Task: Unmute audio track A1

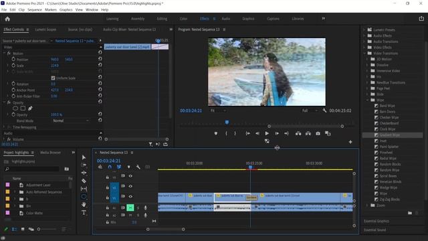Action: [130, 208]
